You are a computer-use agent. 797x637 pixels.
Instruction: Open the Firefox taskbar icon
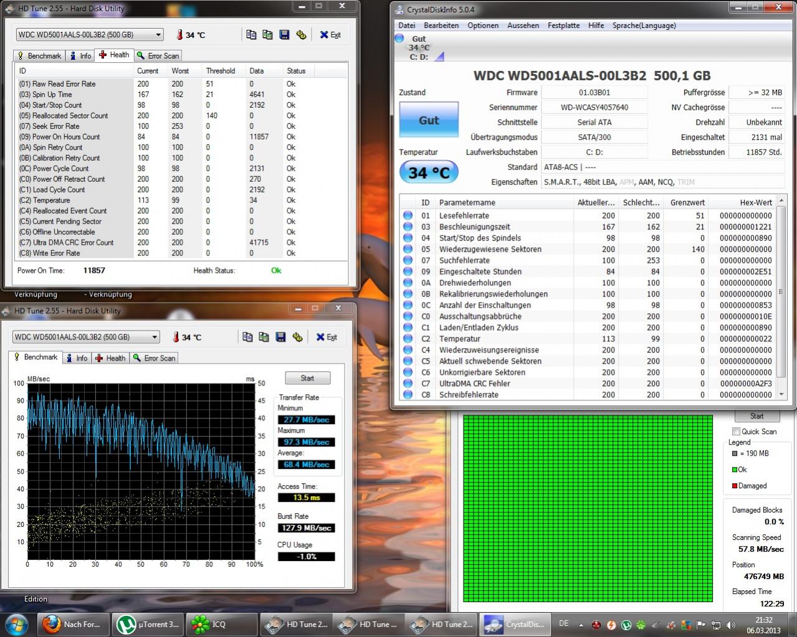pyautogui.click(x=52, y=624)
